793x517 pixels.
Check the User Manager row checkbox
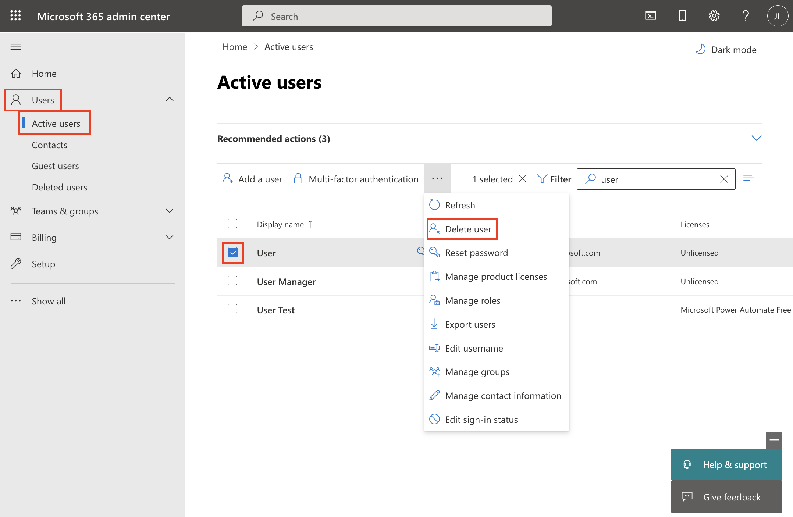(232, 281)
